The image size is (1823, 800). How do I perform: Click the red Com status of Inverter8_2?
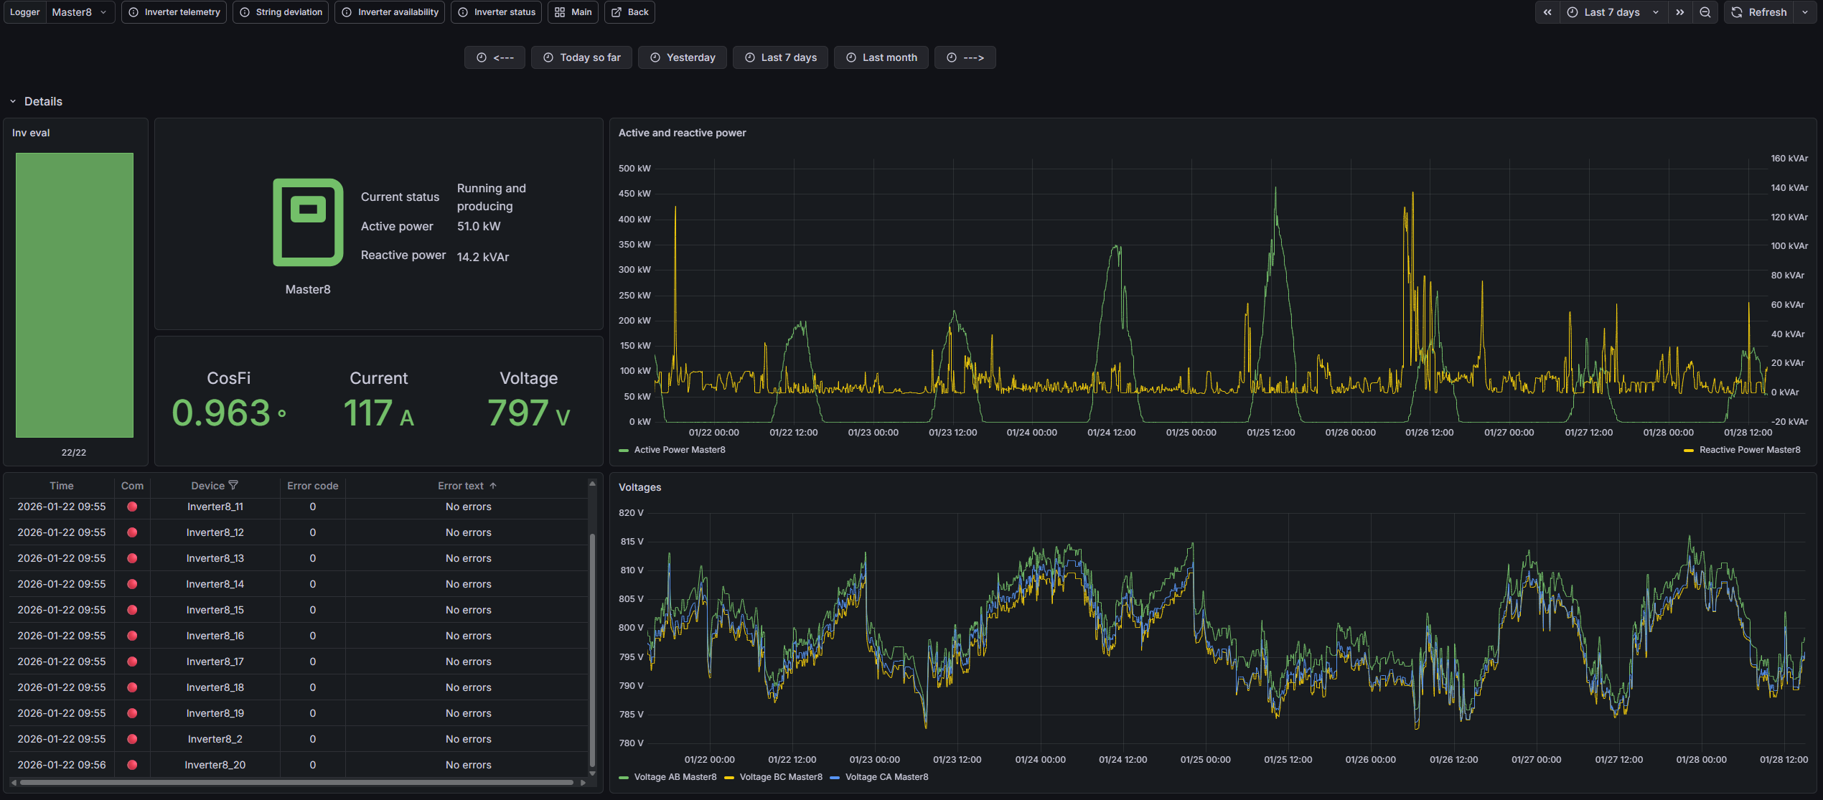[132, 739]
